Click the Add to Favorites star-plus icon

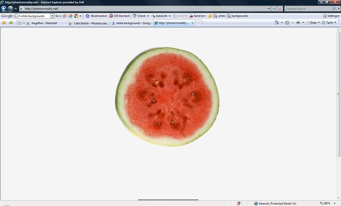pyautogui.click(x=11, y=23)
